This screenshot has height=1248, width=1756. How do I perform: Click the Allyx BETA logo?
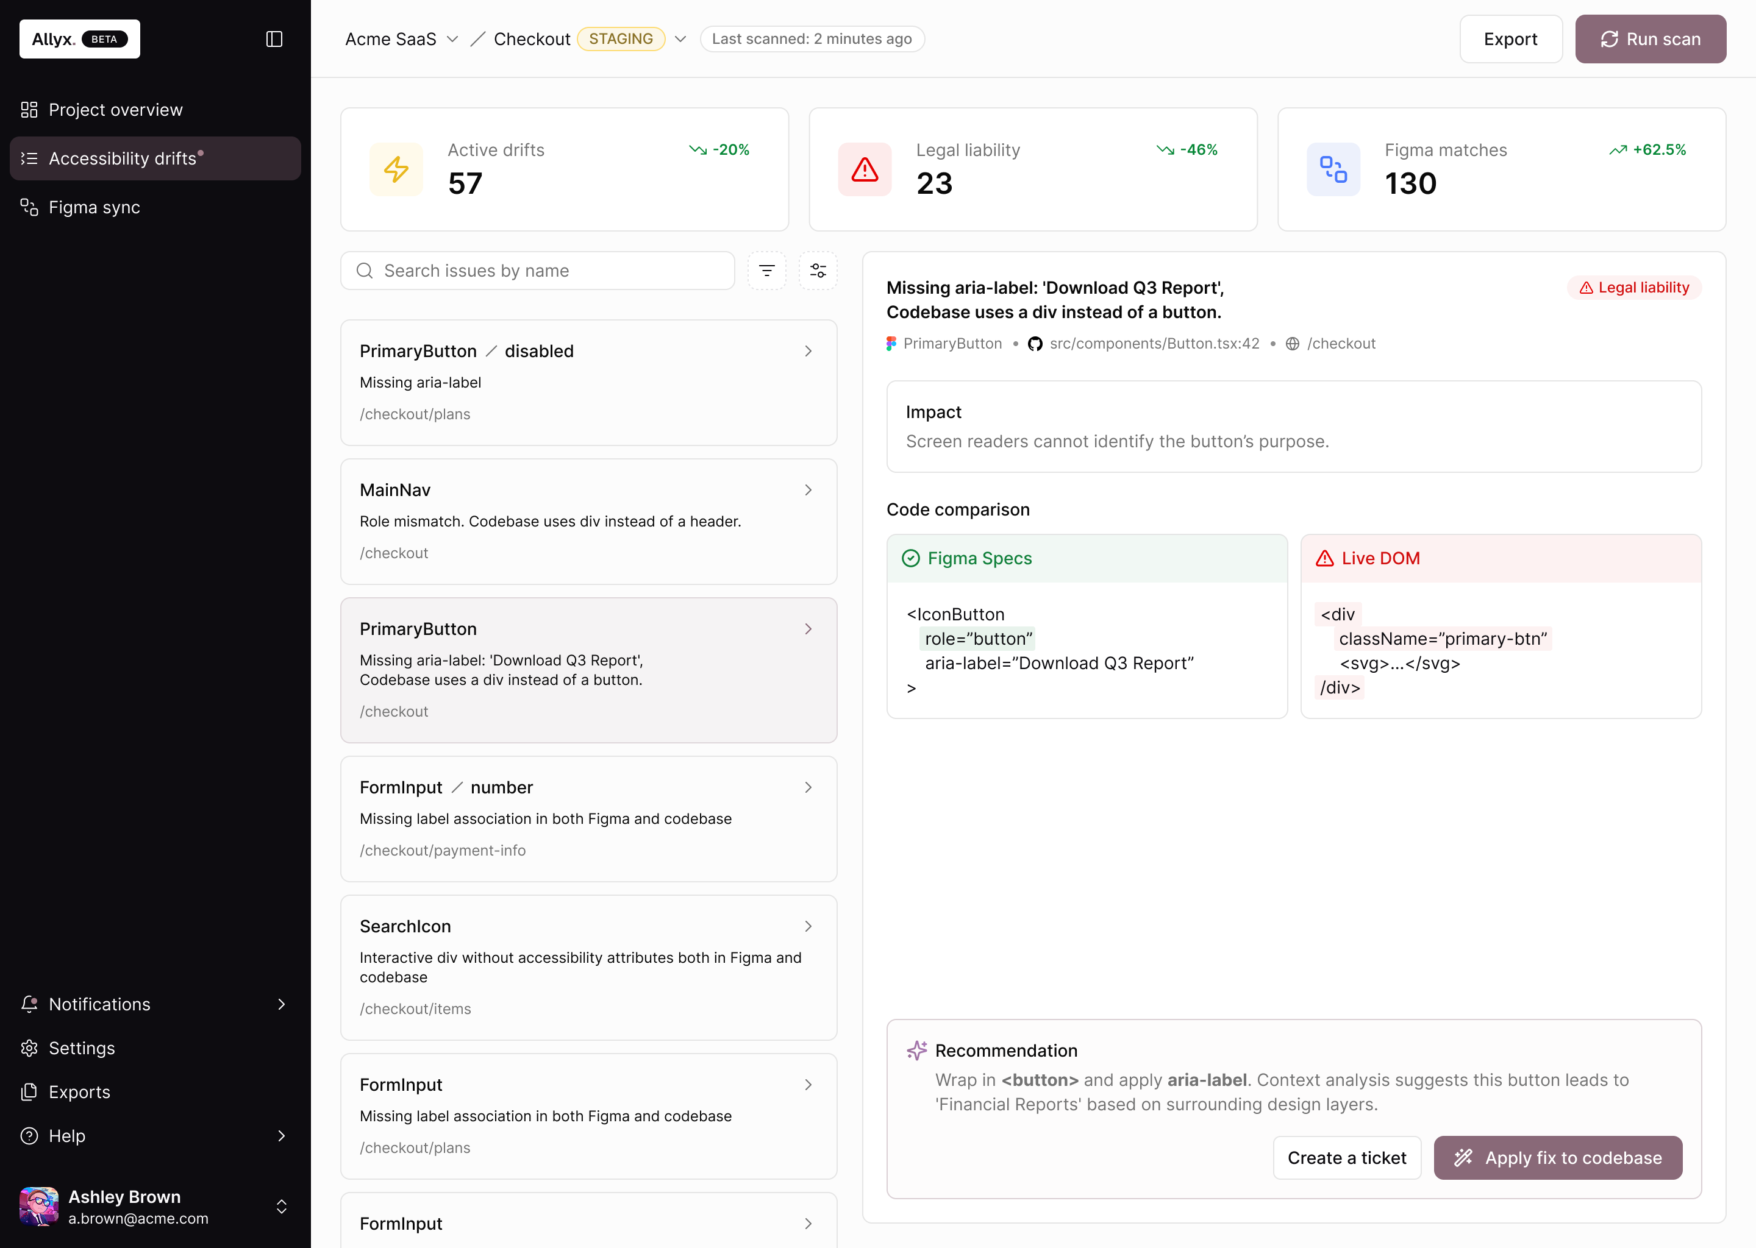[80, 39]
